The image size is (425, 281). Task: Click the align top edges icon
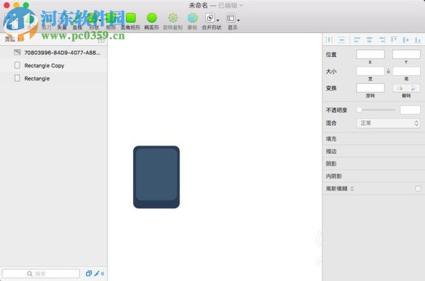click(x=394, y=40)
